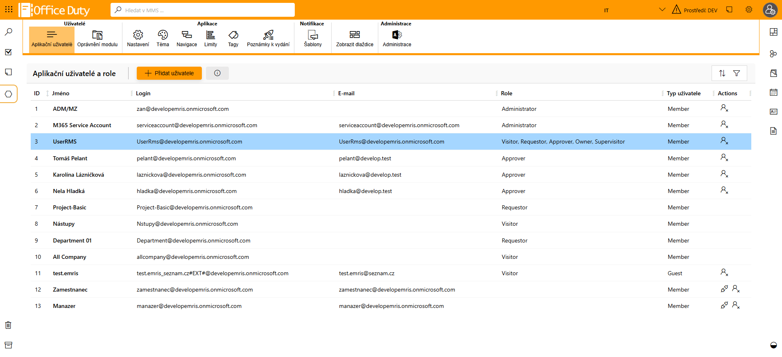Image resolution: width=782 pixels, height=357 pixels.
Task: Click the Přidat uživatele button
Action: [169, 73]
